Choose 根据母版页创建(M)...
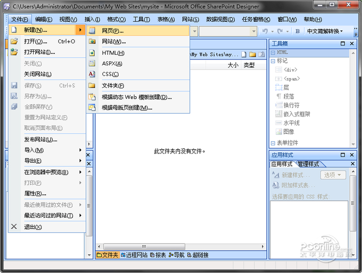 [x=138, y=108]
